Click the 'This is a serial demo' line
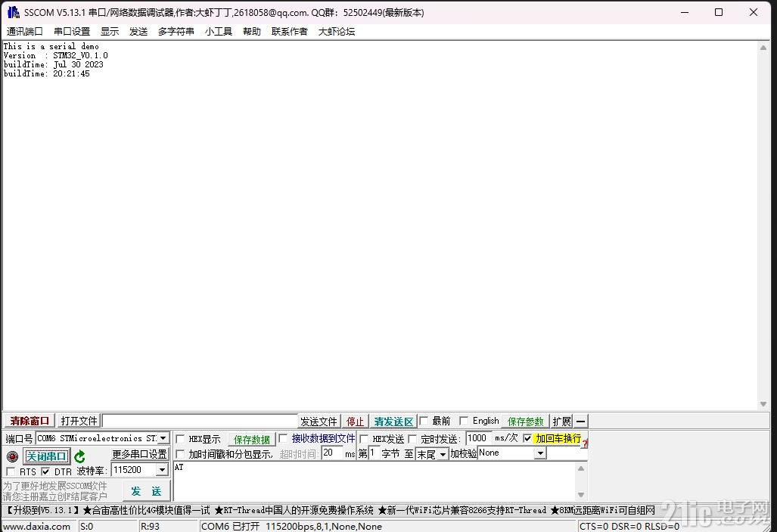The image size is (777, 532). pos(51,46)
